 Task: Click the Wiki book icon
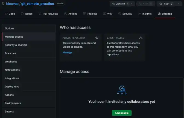104,14
